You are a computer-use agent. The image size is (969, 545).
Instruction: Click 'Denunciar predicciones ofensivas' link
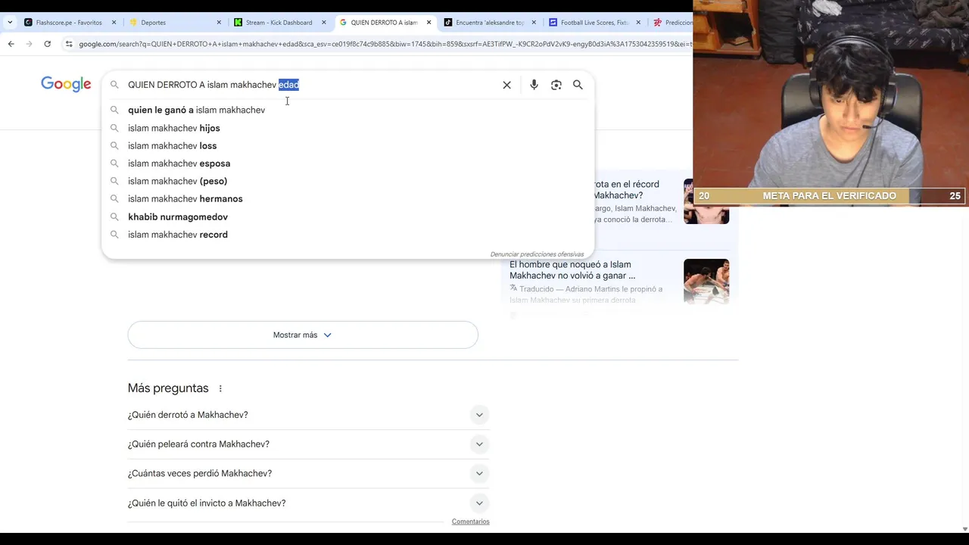(537, 254)
